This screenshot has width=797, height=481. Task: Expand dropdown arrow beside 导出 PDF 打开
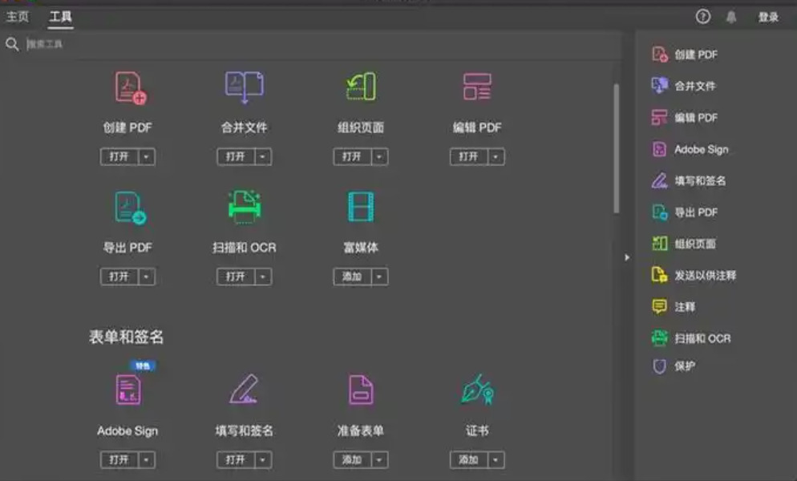[147, 277]
